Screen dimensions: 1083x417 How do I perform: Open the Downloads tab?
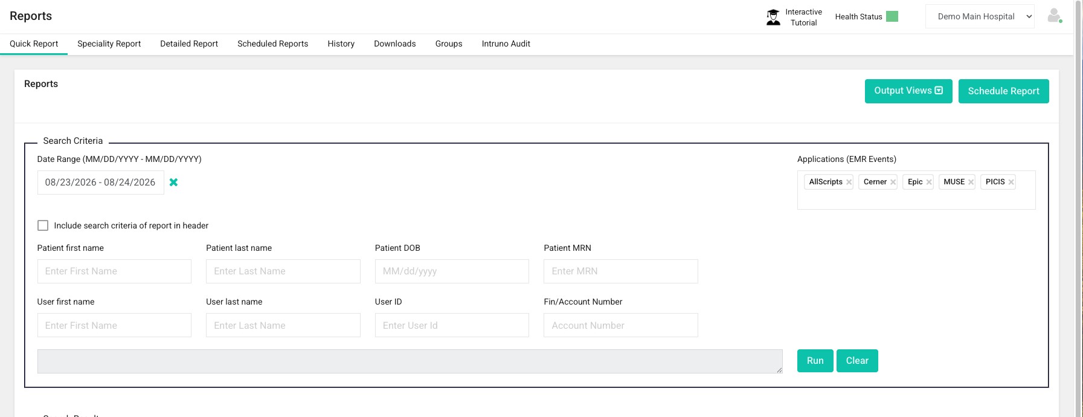click(395, 44)
